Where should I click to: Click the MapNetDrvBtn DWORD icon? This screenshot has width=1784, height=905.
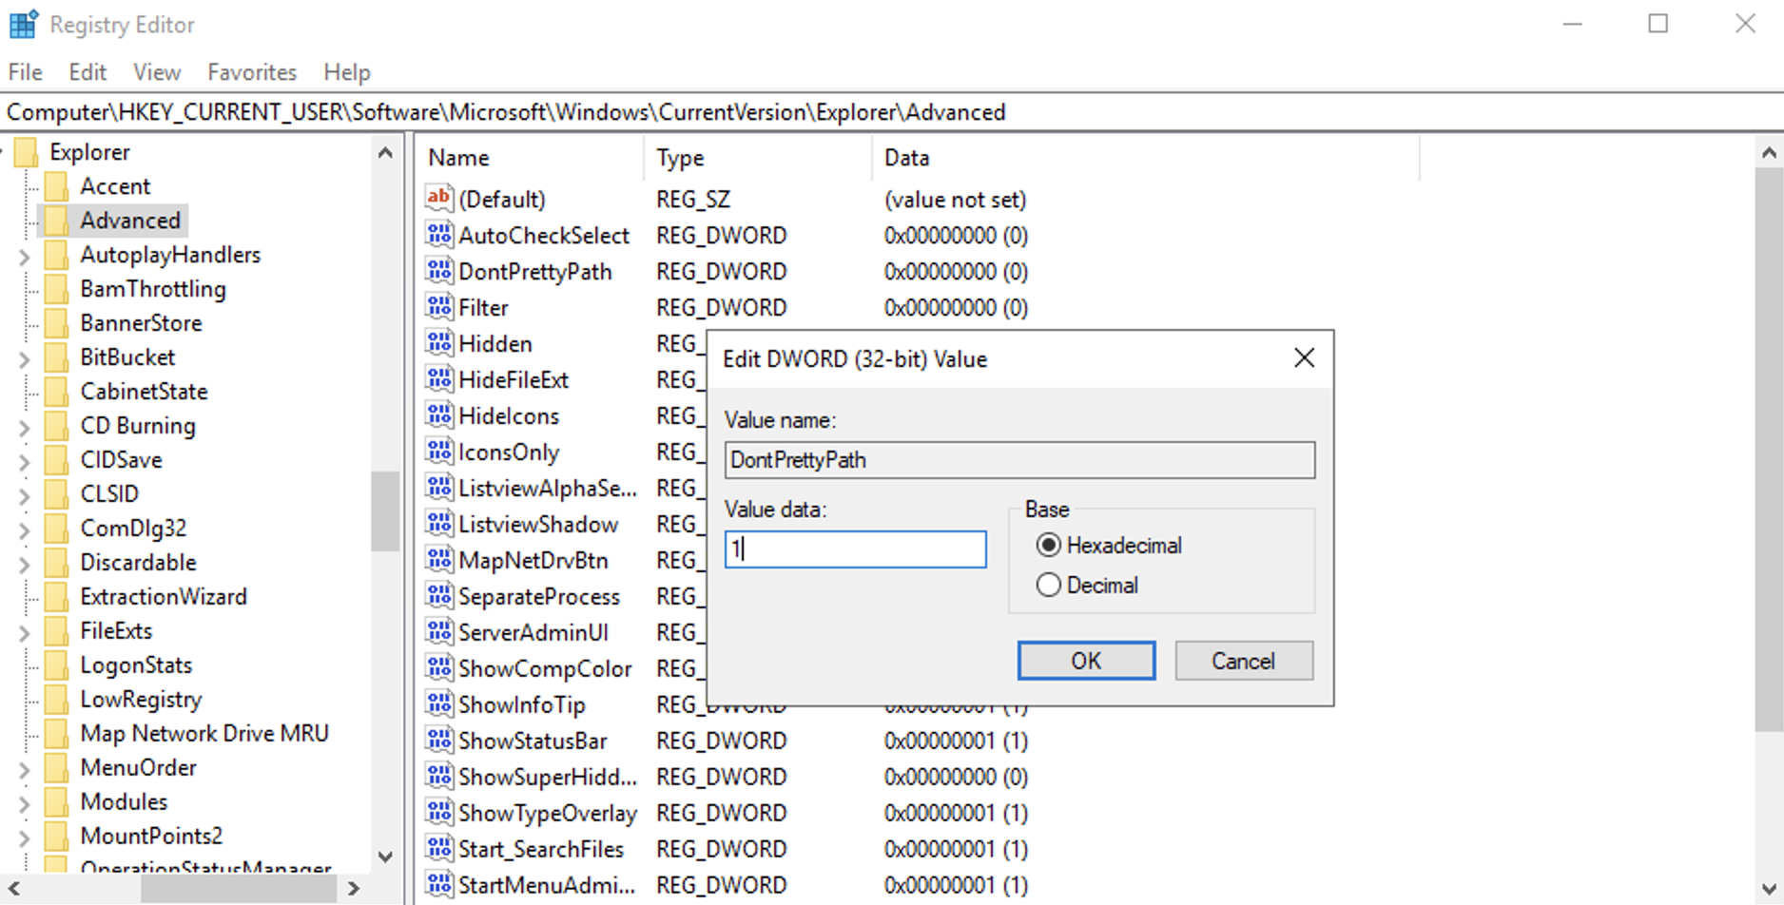pos(438,560)
